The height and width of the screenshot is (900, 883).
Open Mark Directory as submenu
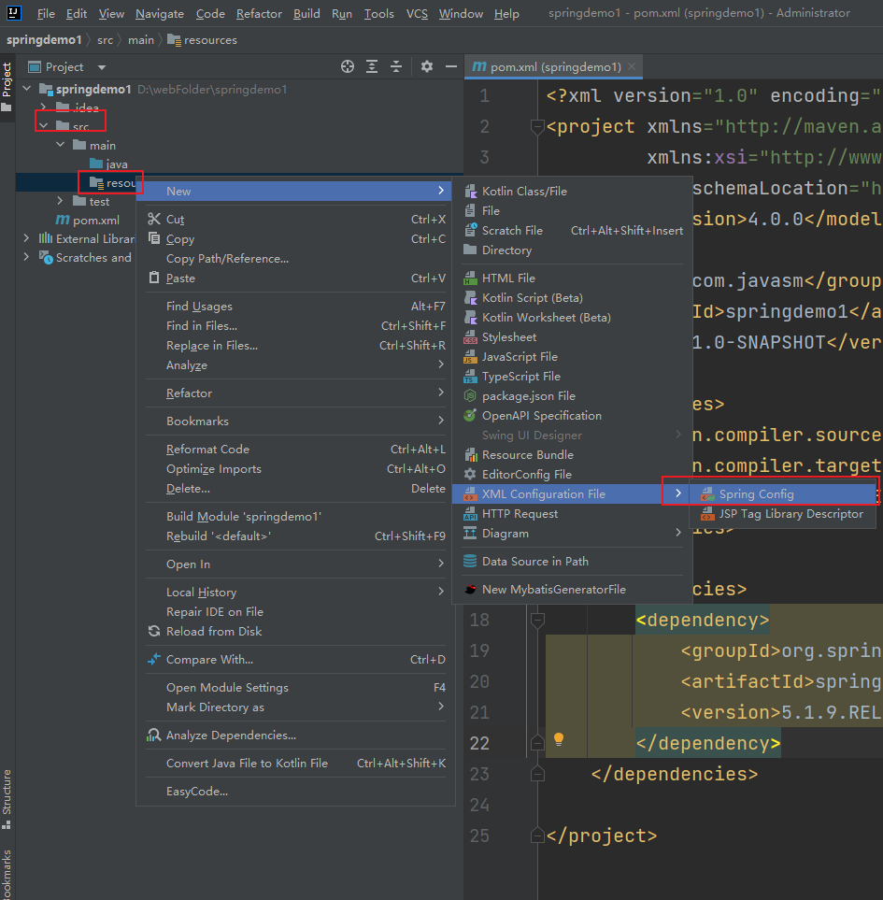(295, 707)
